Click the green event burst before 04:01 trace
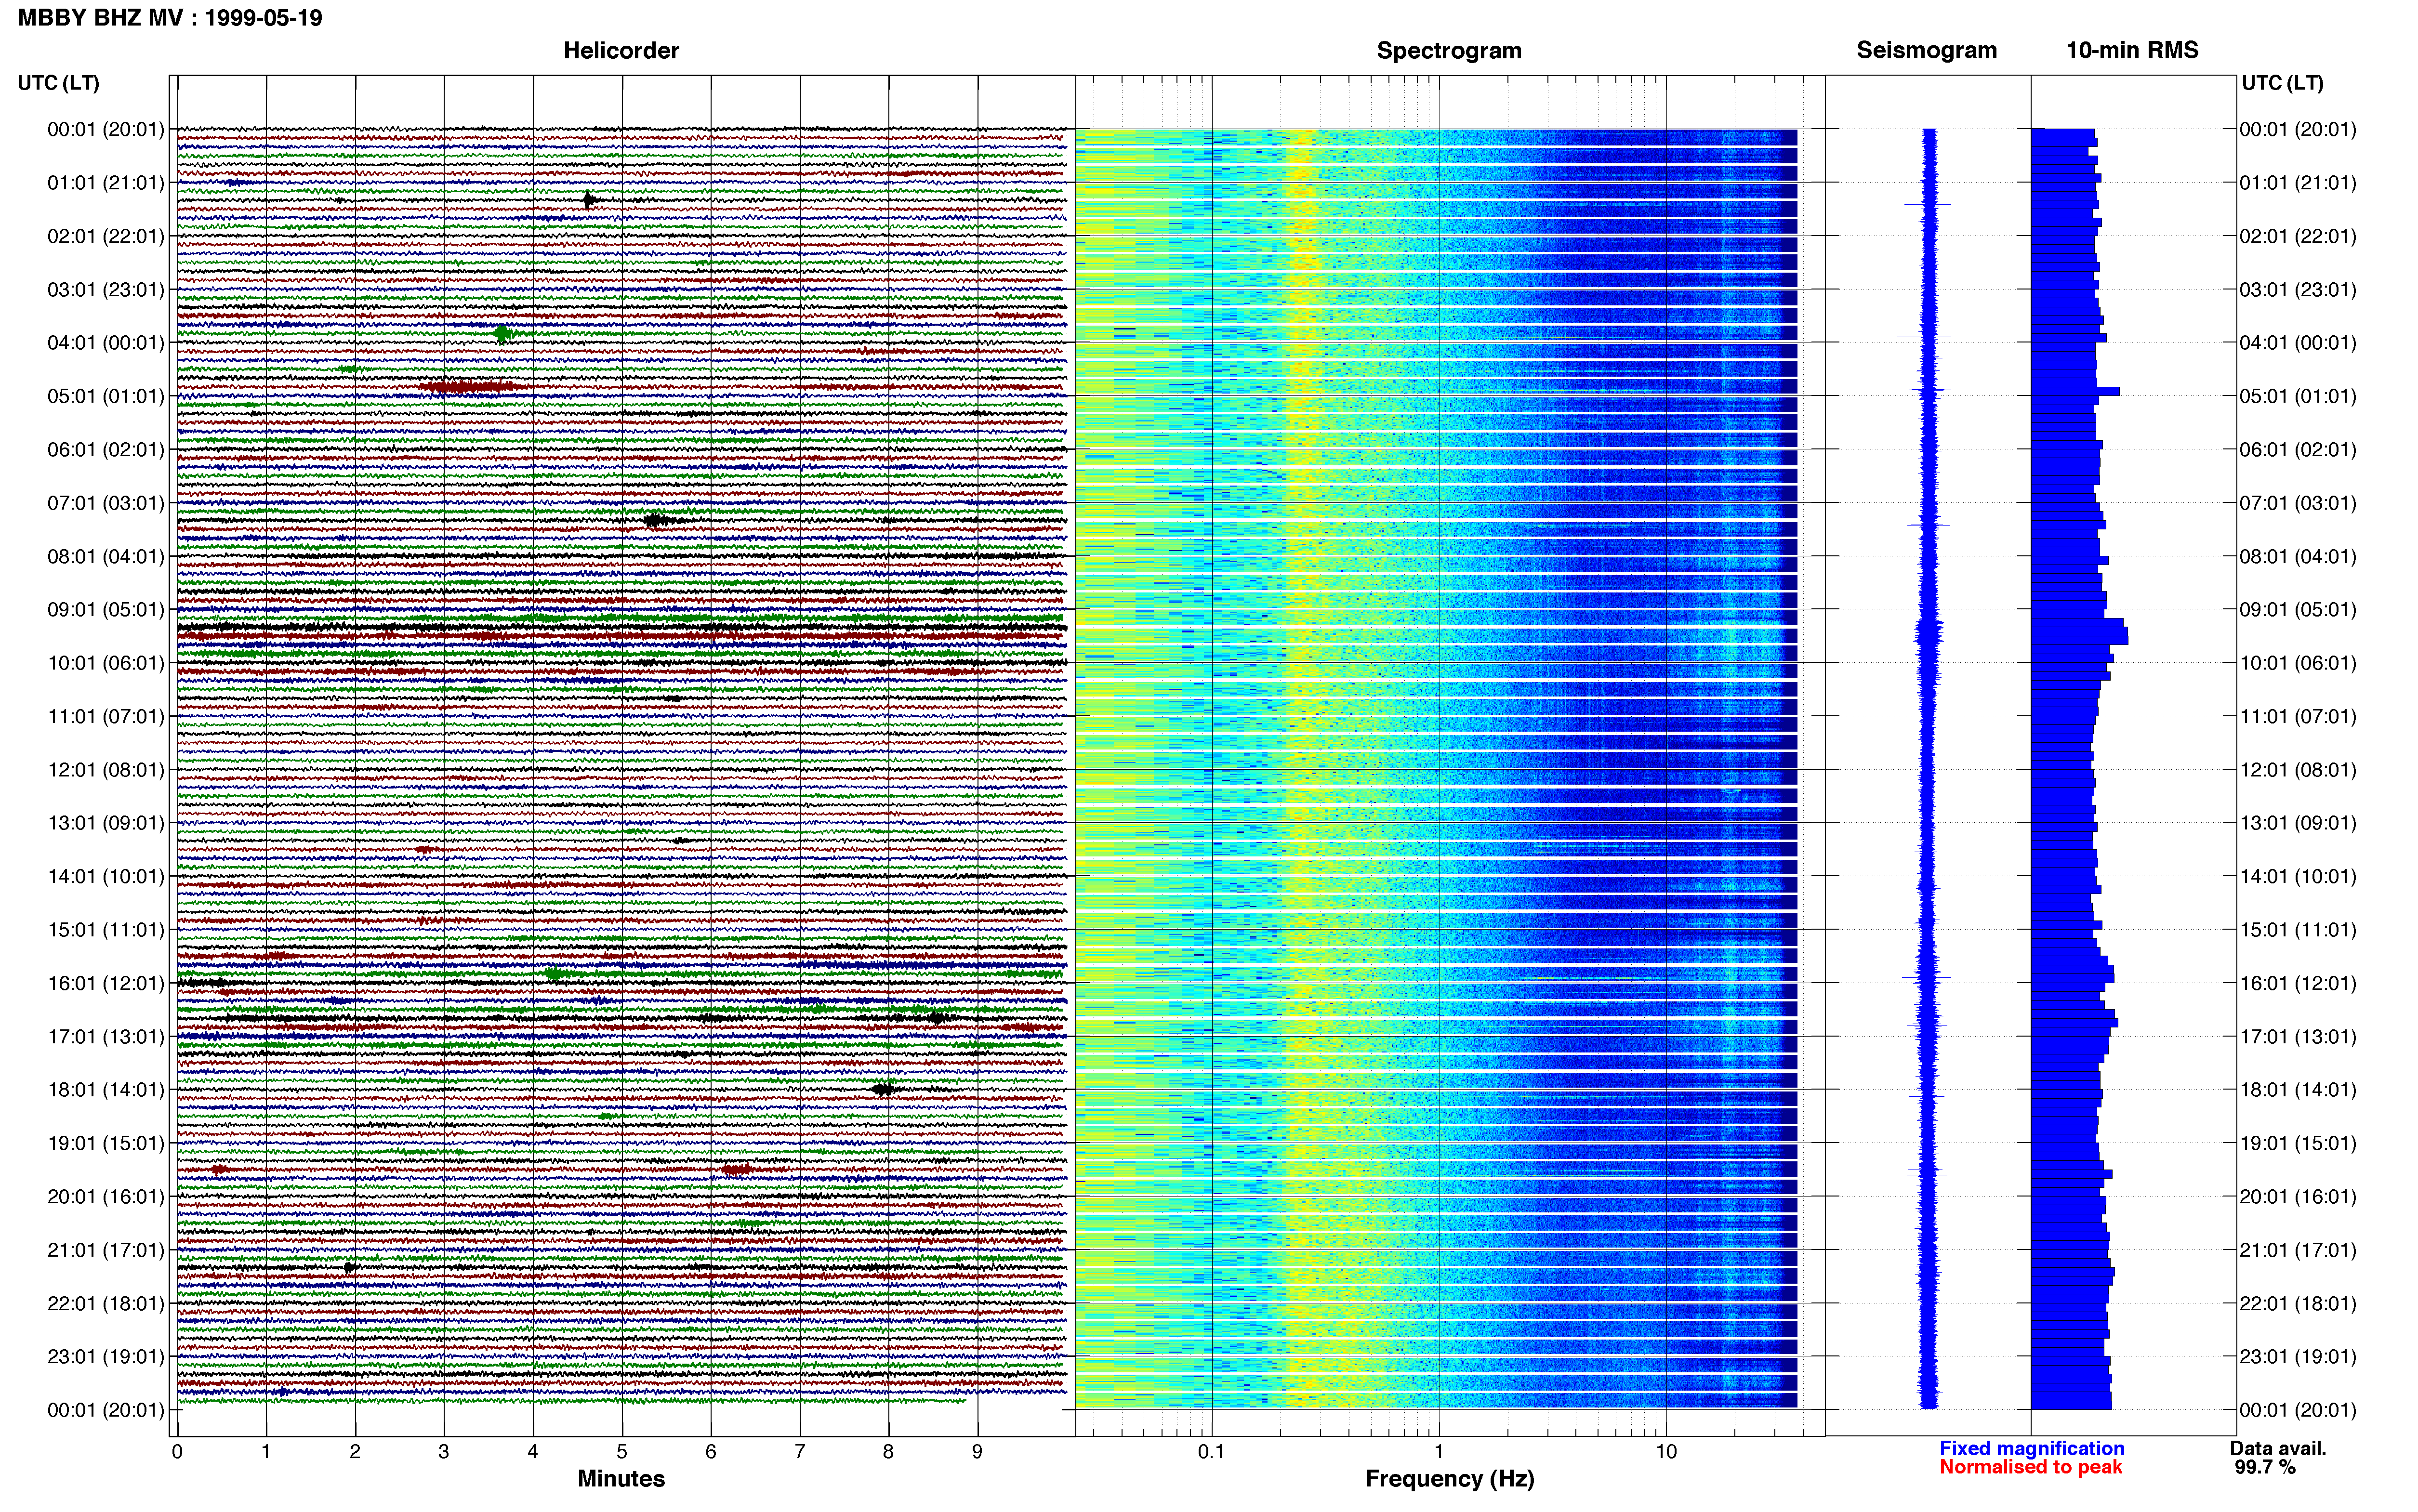Screen dimensions: 2418x1512 (x=503, y=333)
